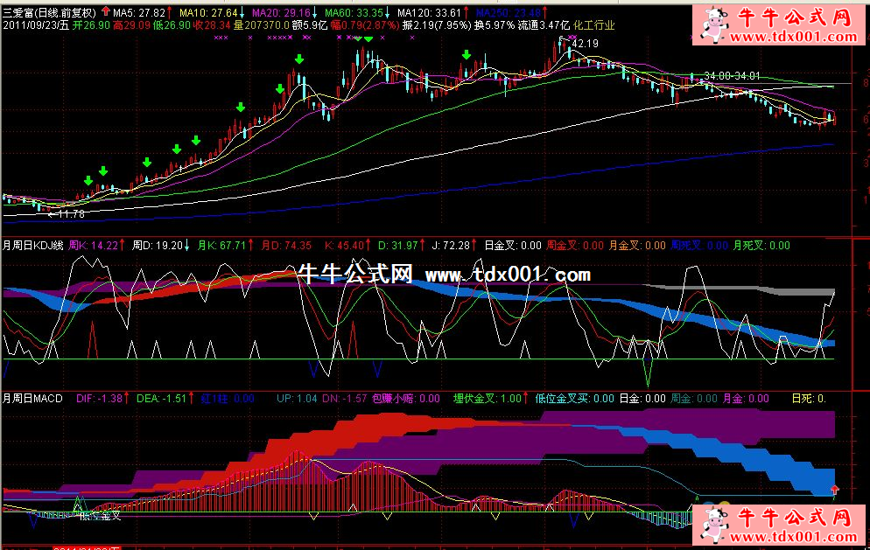
Task: Click the red up arrow at MACD chart's right edge
Action: [834, 489]
